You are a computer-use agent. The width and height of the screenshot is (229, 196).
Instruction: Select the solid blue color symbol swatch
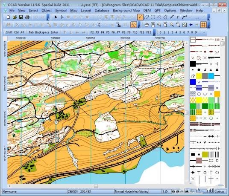[193, 82]
